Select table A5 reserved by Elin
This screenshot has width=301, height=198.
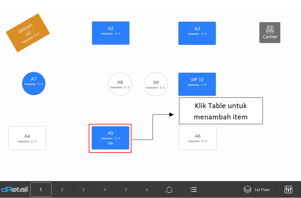110,138
